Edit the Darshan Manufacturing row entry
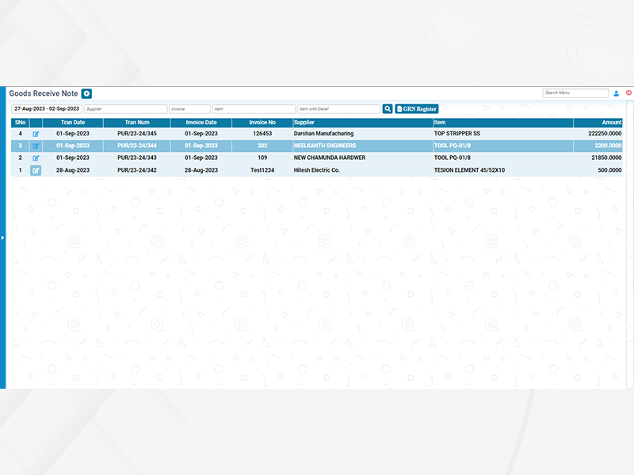 (36, 134)
